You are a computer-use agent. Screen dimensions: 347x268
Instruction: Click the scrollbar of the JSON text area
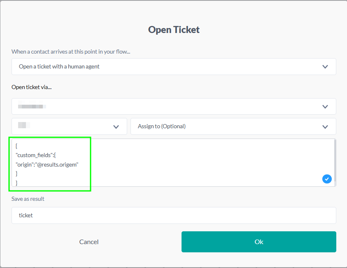point(335,161)
